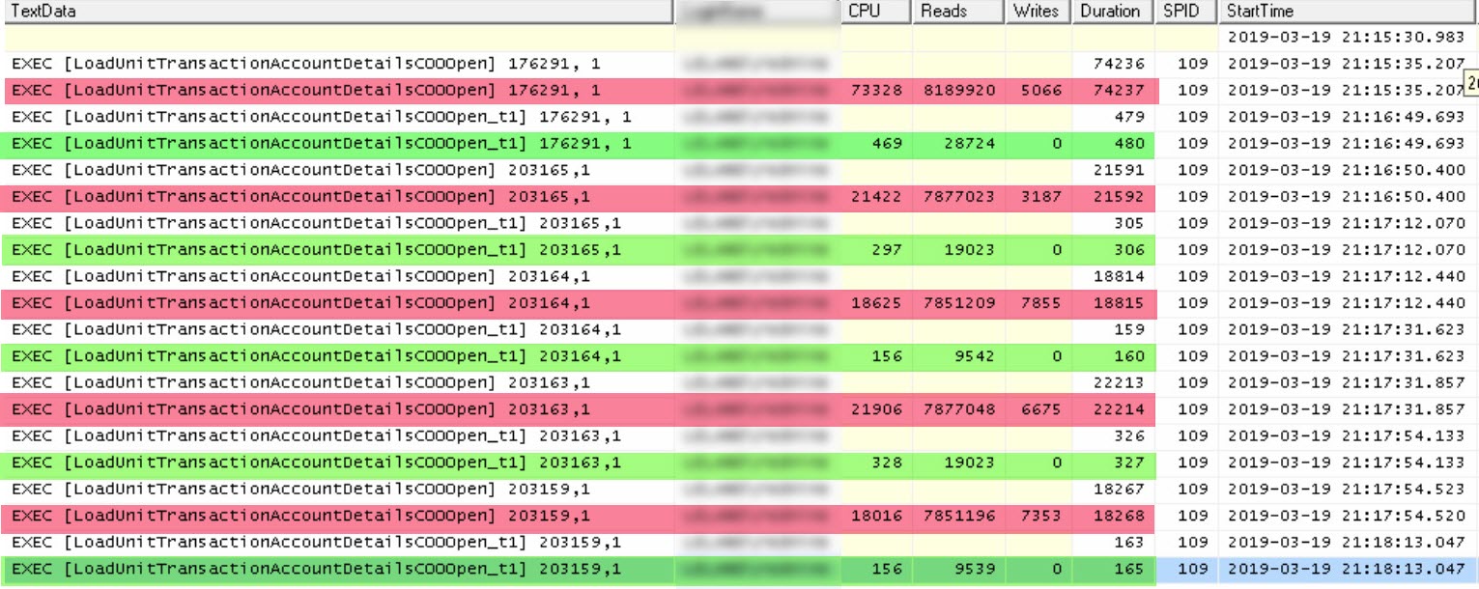
Task: Click the CPU value 18625
Action: click(876, 302)
